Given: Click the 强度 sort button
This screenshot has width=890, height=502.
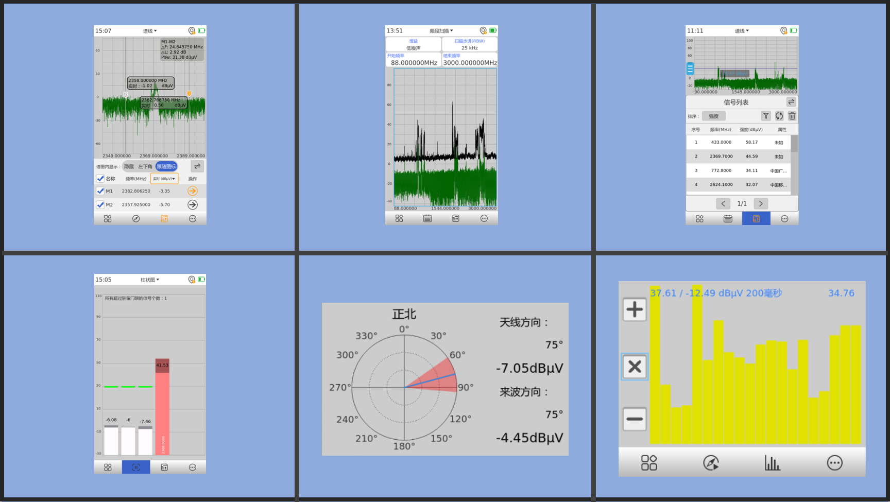Looking at the screenshot, I should click(x=714, y=116).
